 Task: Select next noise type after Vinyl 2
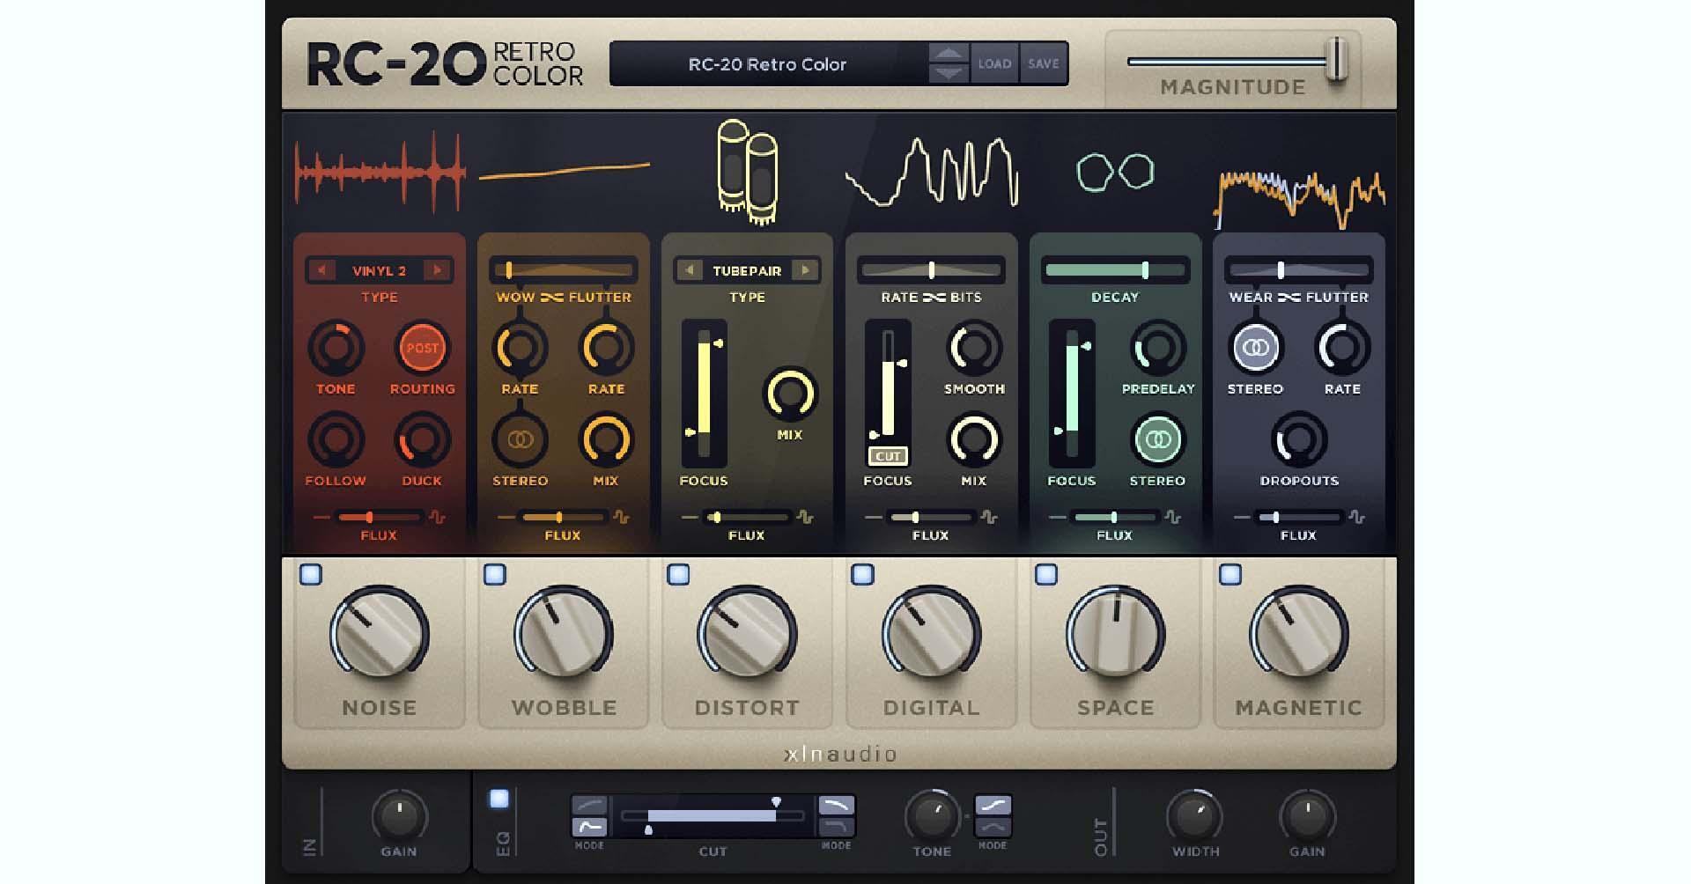point(436,270)
